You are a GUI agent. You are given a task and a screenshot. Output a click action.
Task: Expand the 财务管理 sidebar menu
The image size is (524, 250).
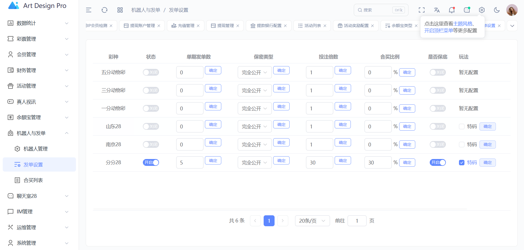click(x=38, y=70)
